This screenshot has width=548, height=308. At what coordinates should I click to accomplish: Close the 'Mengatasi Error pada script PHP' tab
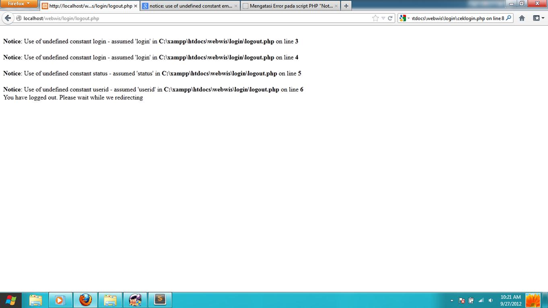coord(336,6)
